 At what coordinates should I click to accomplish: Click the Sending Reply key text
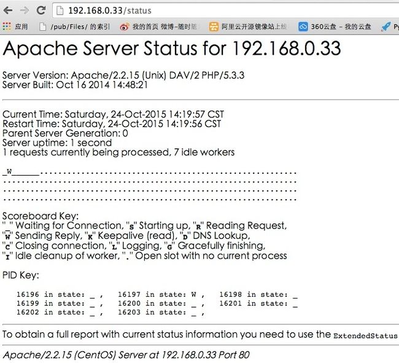48,235
